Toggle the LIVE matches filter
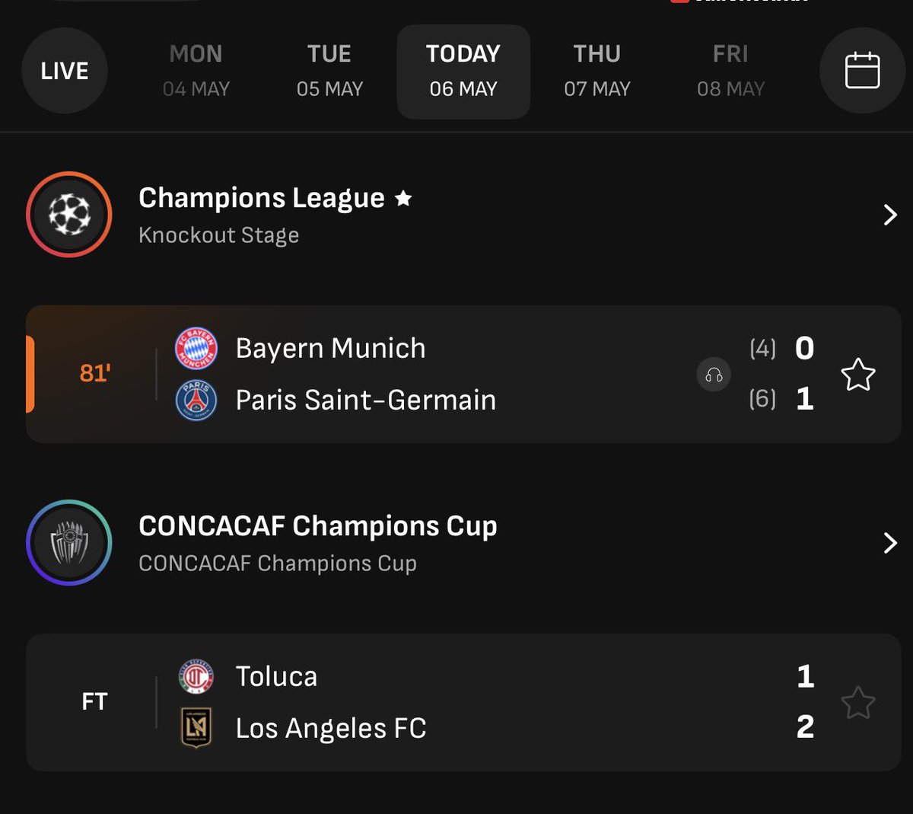The image size is (913, 814). [65, 71]
